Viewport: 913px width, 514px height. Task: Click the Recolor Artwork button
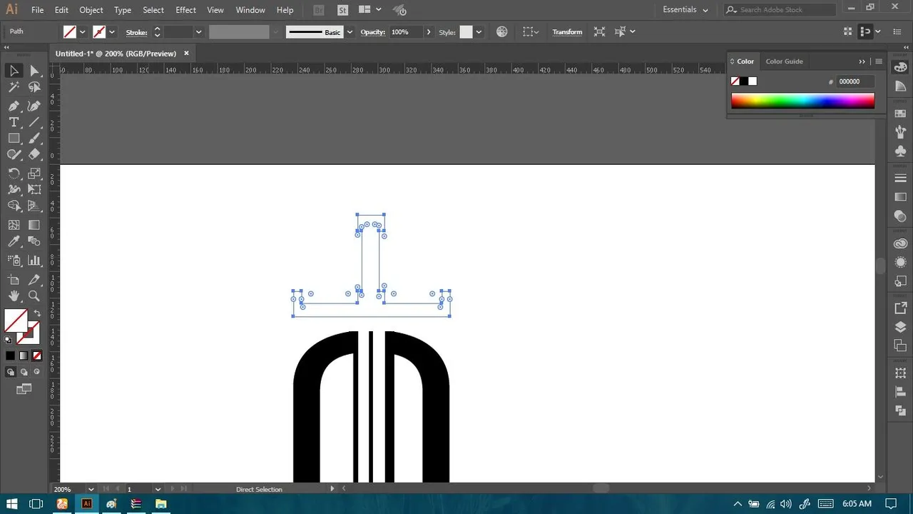tap(502, 32)
